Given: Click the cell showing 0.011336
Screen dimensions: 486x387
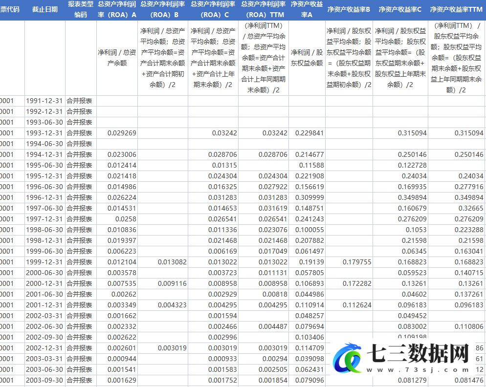Looking at the screenshot, I should coord(213,230).
